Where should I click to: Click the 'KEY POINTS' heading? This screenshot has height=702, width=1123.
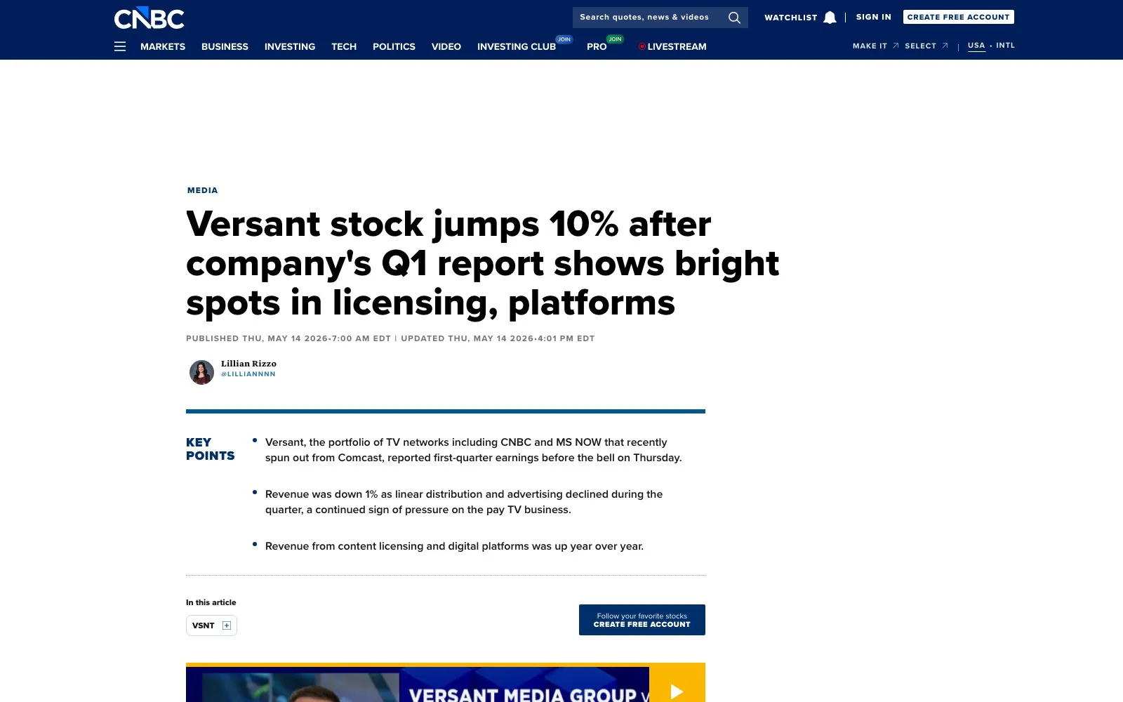(x=211, y=449)
